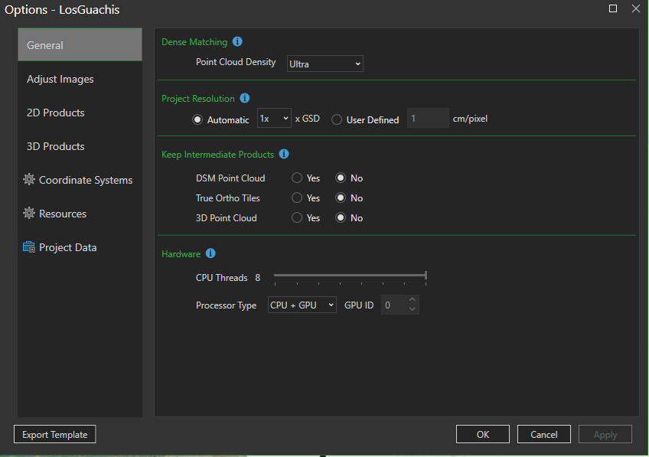Increase the GPU ID value
This screenshot has width=649, height=457.
pos(413,300)
